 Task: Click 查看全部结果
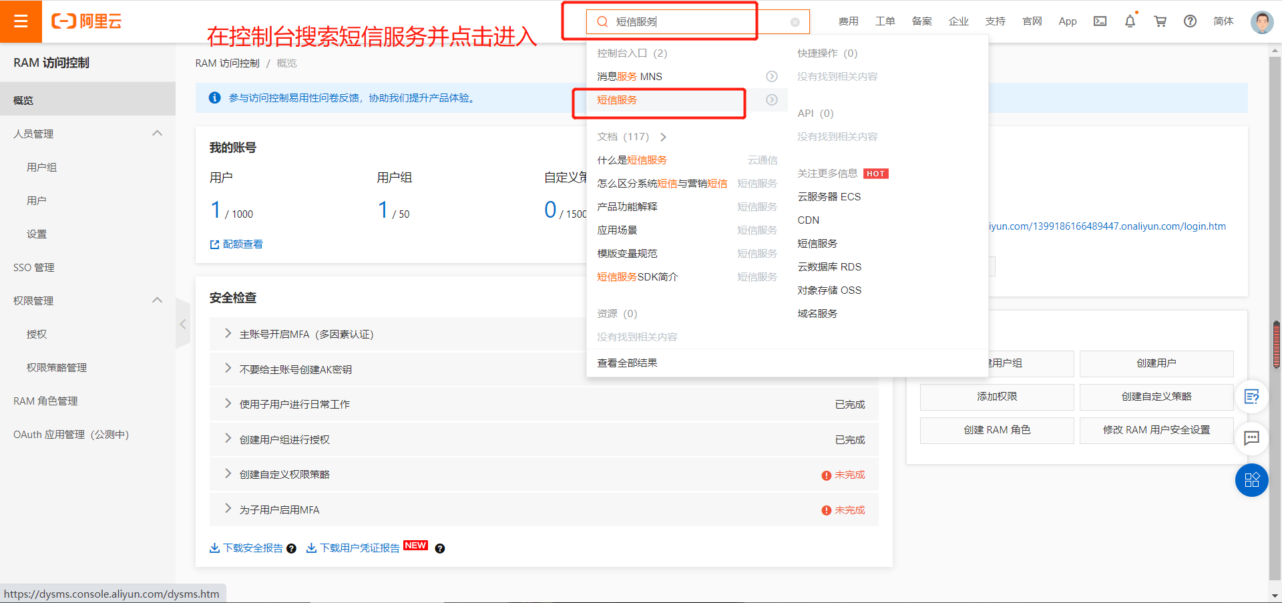click(x=628, y=363)
